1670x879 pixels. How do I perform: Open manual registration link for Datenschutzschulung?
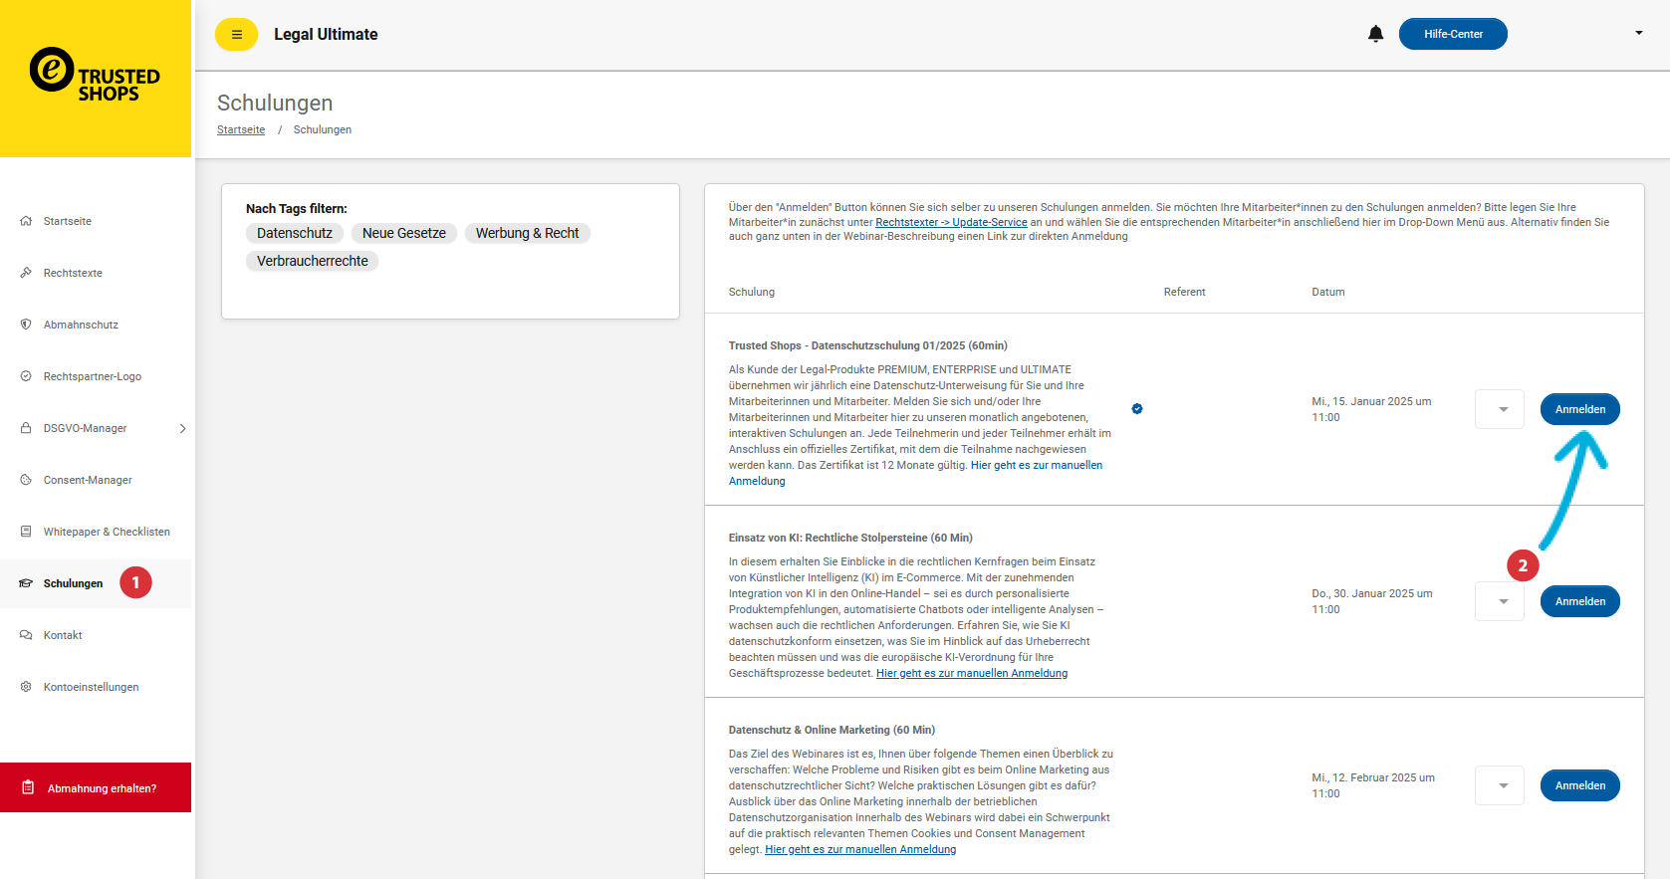[1037, 465]
